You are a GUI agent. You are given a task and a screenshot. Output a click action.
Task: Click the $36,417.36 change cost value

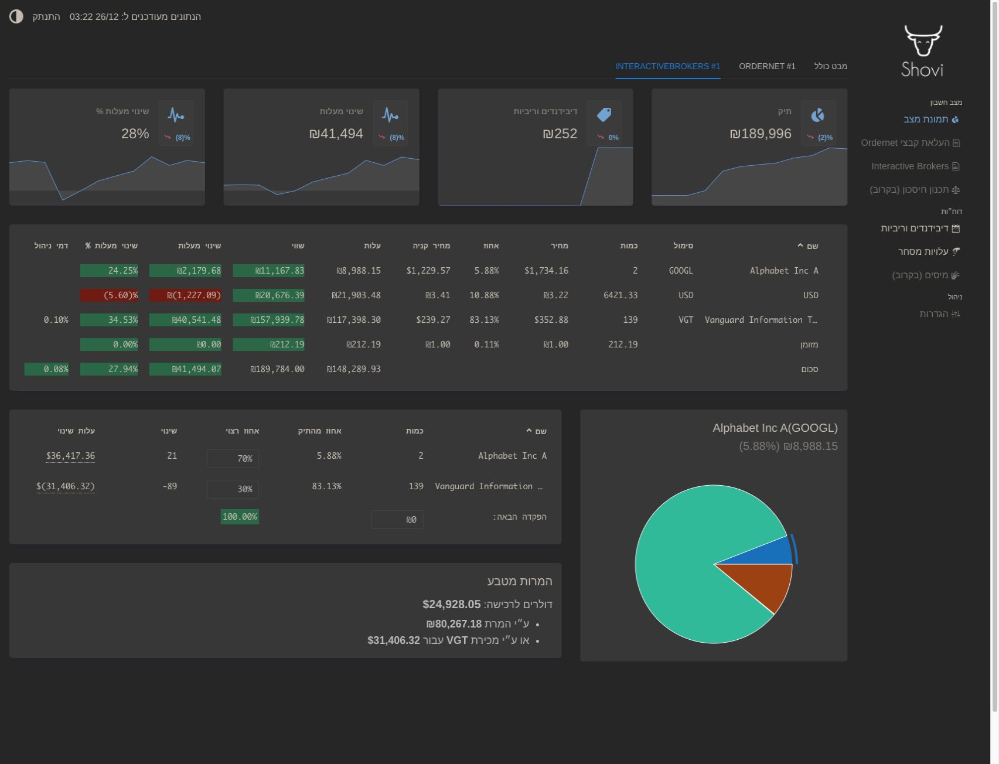70,456
